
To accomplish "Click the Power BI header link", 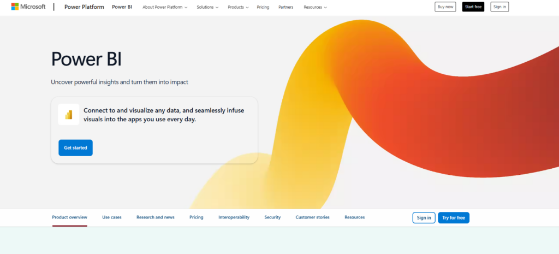I will [x=121, y=7].
